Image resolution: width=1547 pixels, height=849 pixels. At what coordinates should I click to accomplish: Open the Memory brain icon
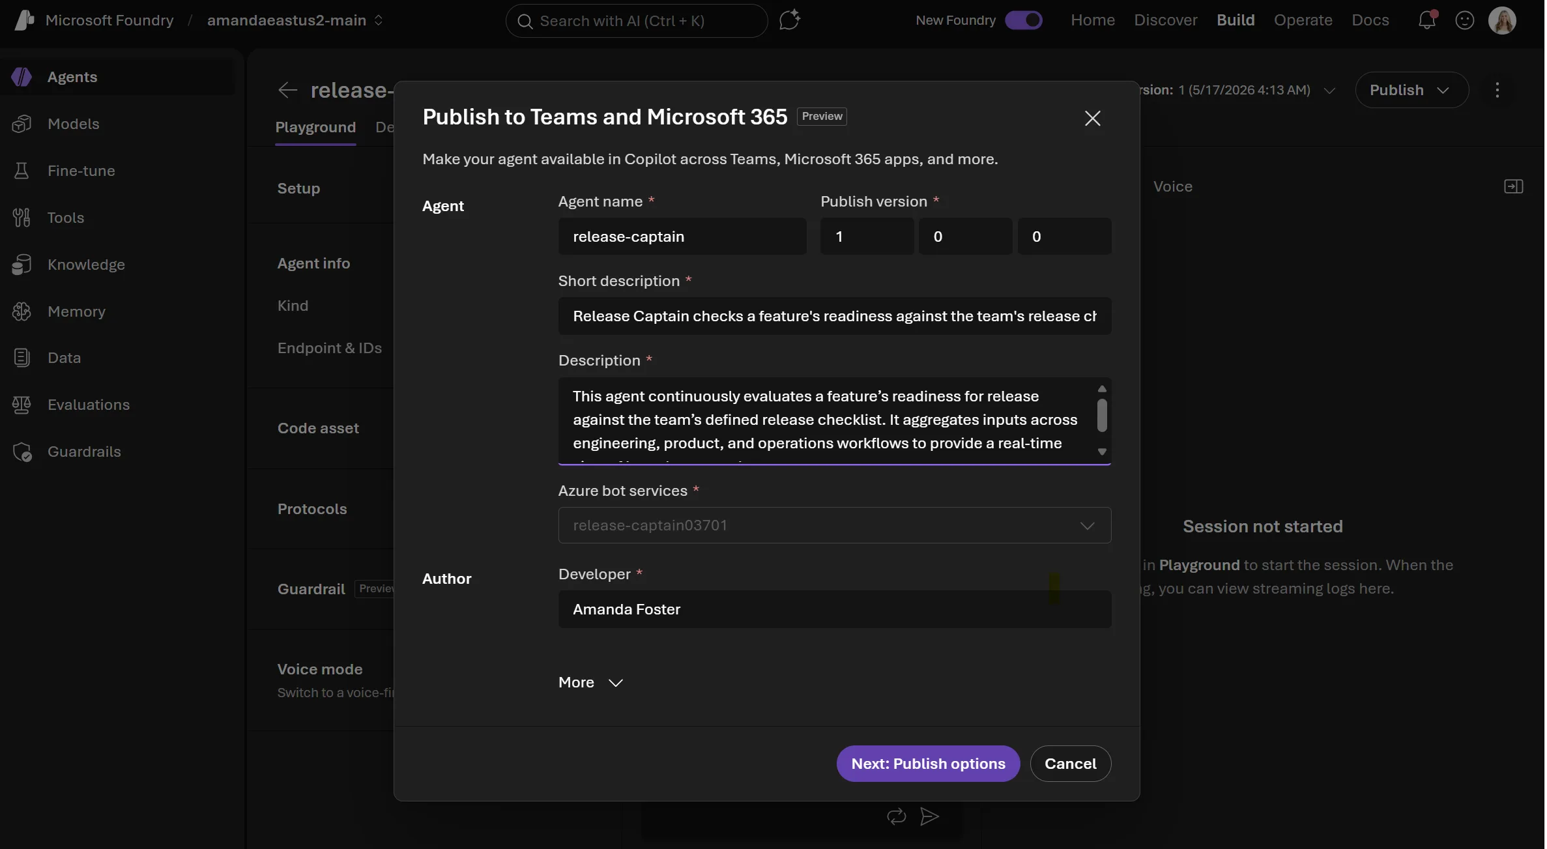(22, 311)
